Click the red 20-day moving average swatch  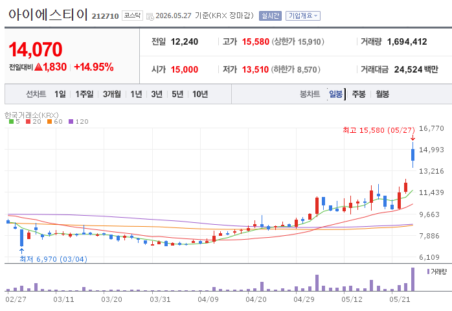click(28, 122)
